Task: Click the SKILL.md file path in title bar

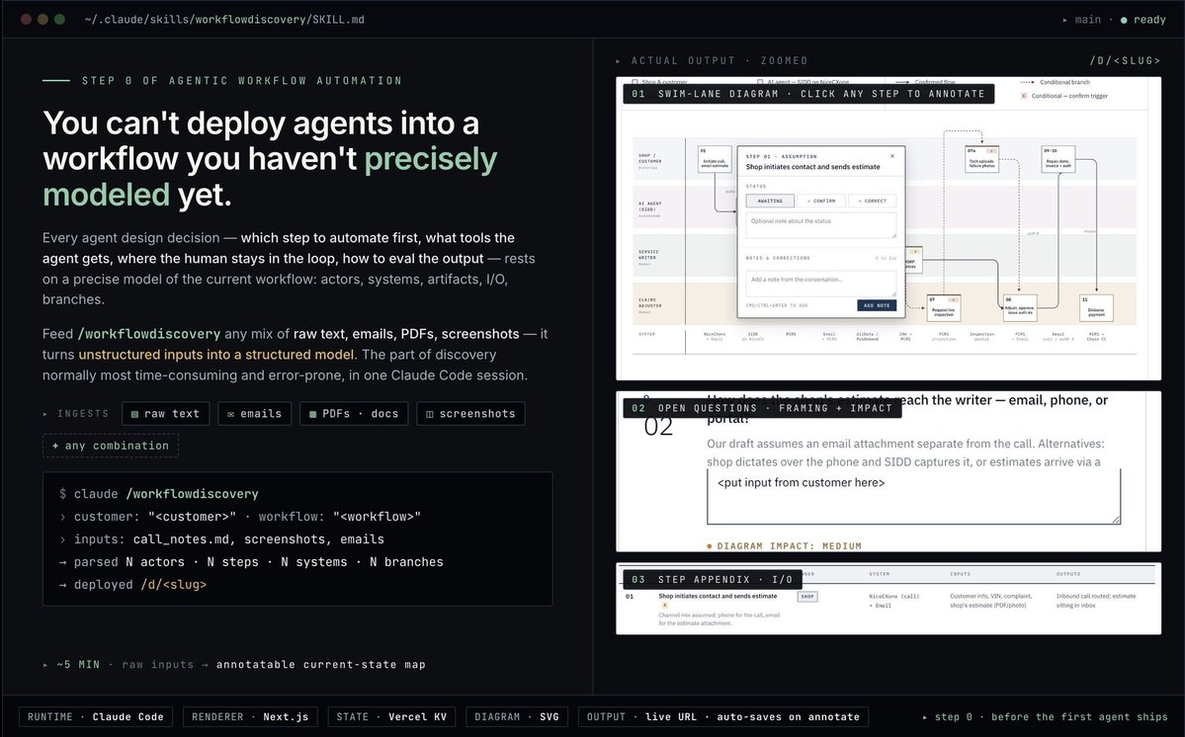Action: coord(224,20)
